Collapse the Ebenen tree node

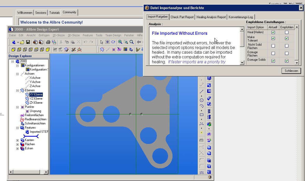tap(18, 90)
